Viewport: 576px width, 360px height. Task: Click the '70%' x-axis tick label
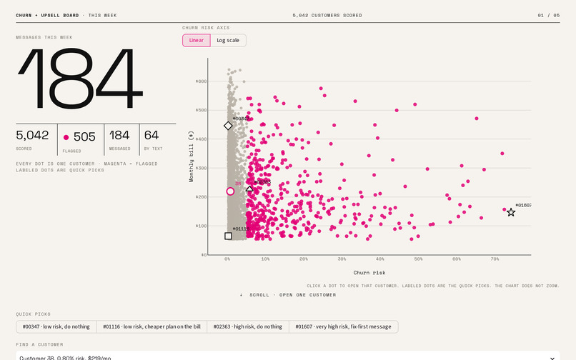[495, 259]
